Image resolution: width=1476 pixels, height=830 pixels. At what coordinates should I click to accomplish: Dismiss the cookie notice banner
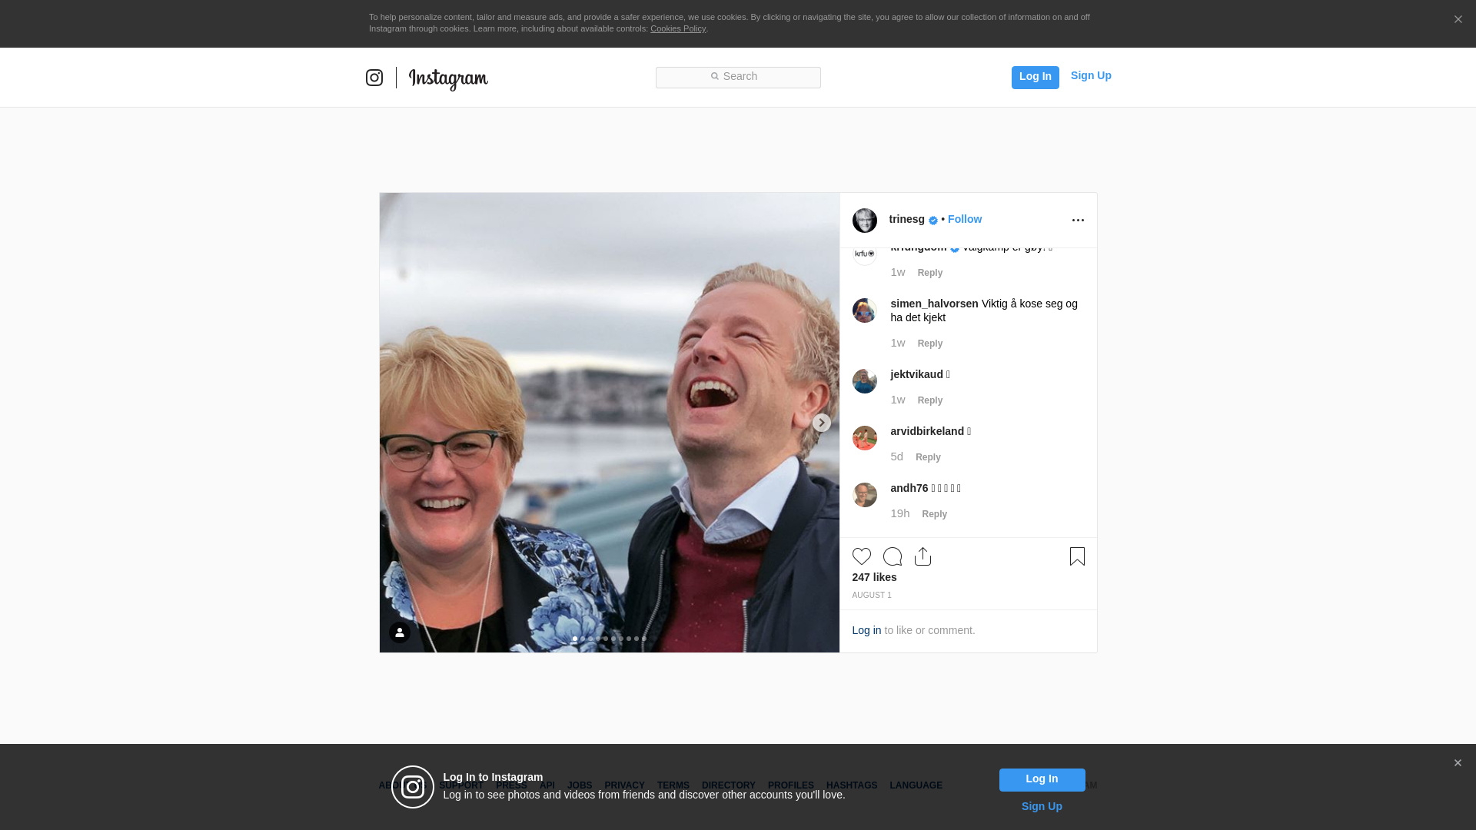point(1458,20)
